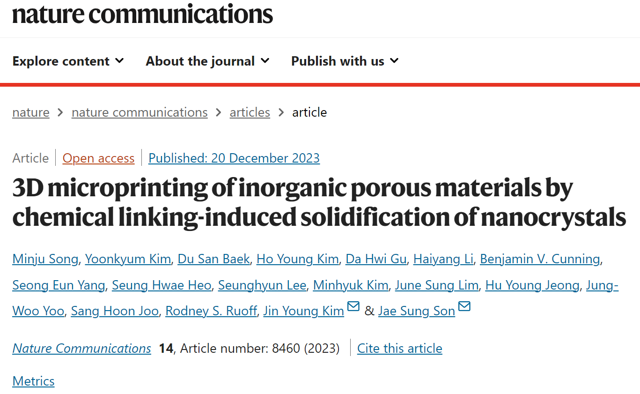The image size is (640, 394).
Task: Open author Minju Song's profile
Action: 45,259
